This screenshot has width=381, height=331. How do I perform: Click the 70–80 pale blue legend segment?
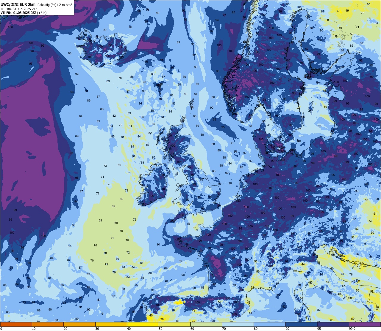(x=238, y=324)
